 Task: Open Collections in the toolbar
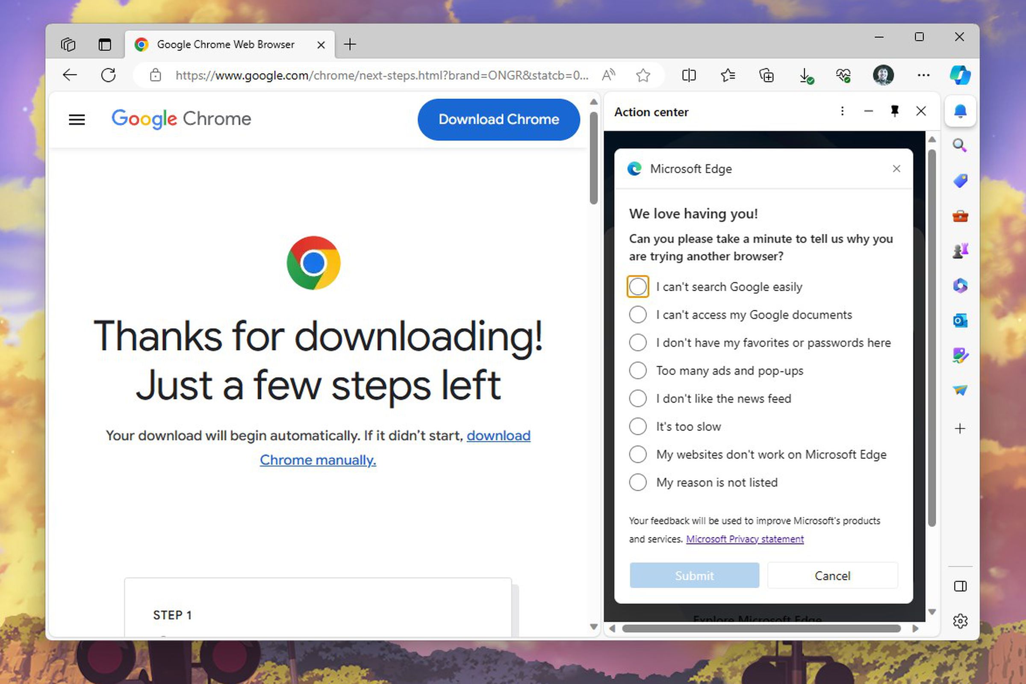click(x=767, y=75)
